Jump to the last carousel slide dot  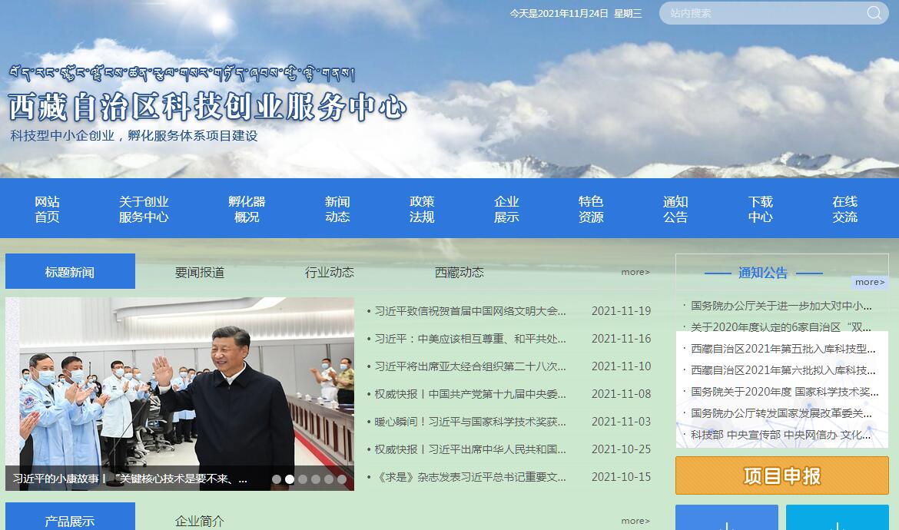click(342, 479)
